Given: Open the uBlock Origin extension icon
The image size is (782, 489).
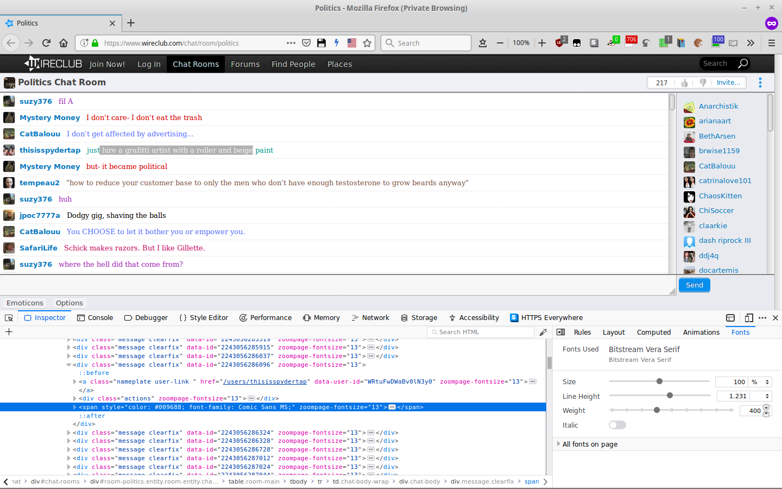Looking at the screenshot, I should pyautogui.click(x=560, y=42).
